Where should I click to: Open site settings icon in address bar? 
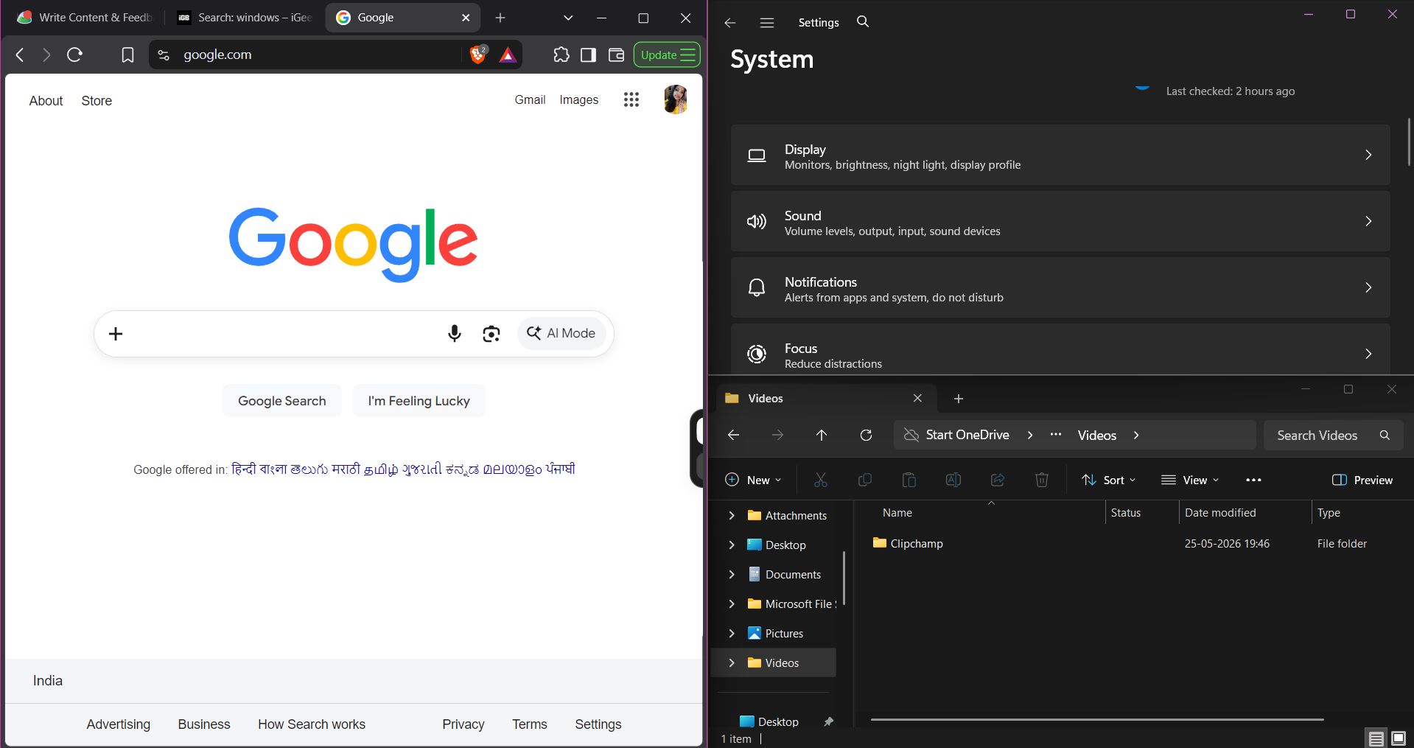(164, 55)
